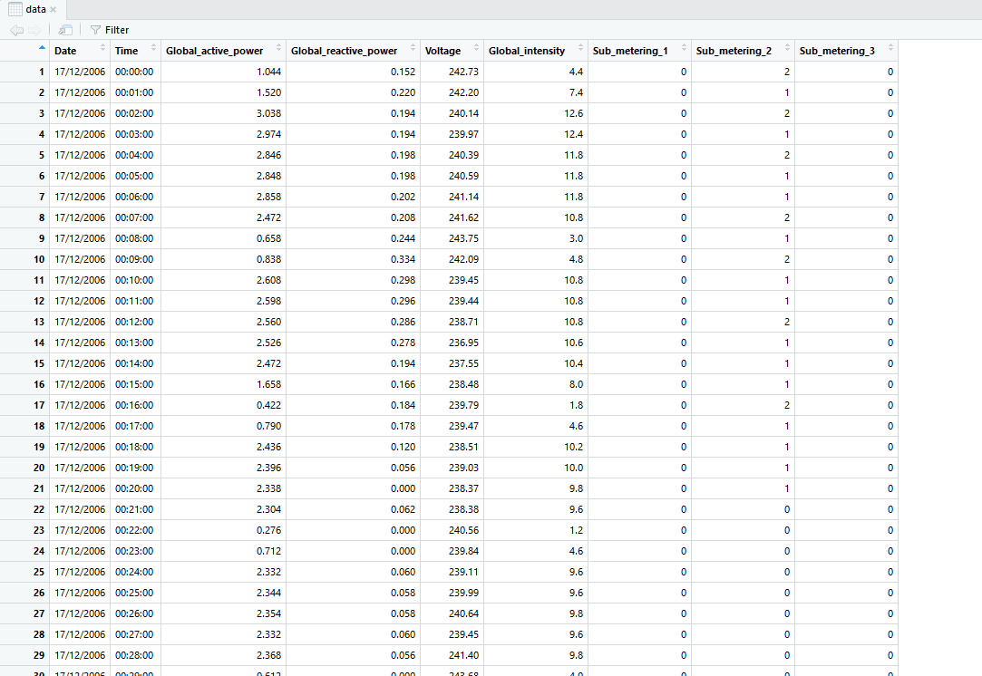Click the Voltage value 243.75
This screenshot has height=676, width=982.
pyautogui.click(x=463, y=238)
